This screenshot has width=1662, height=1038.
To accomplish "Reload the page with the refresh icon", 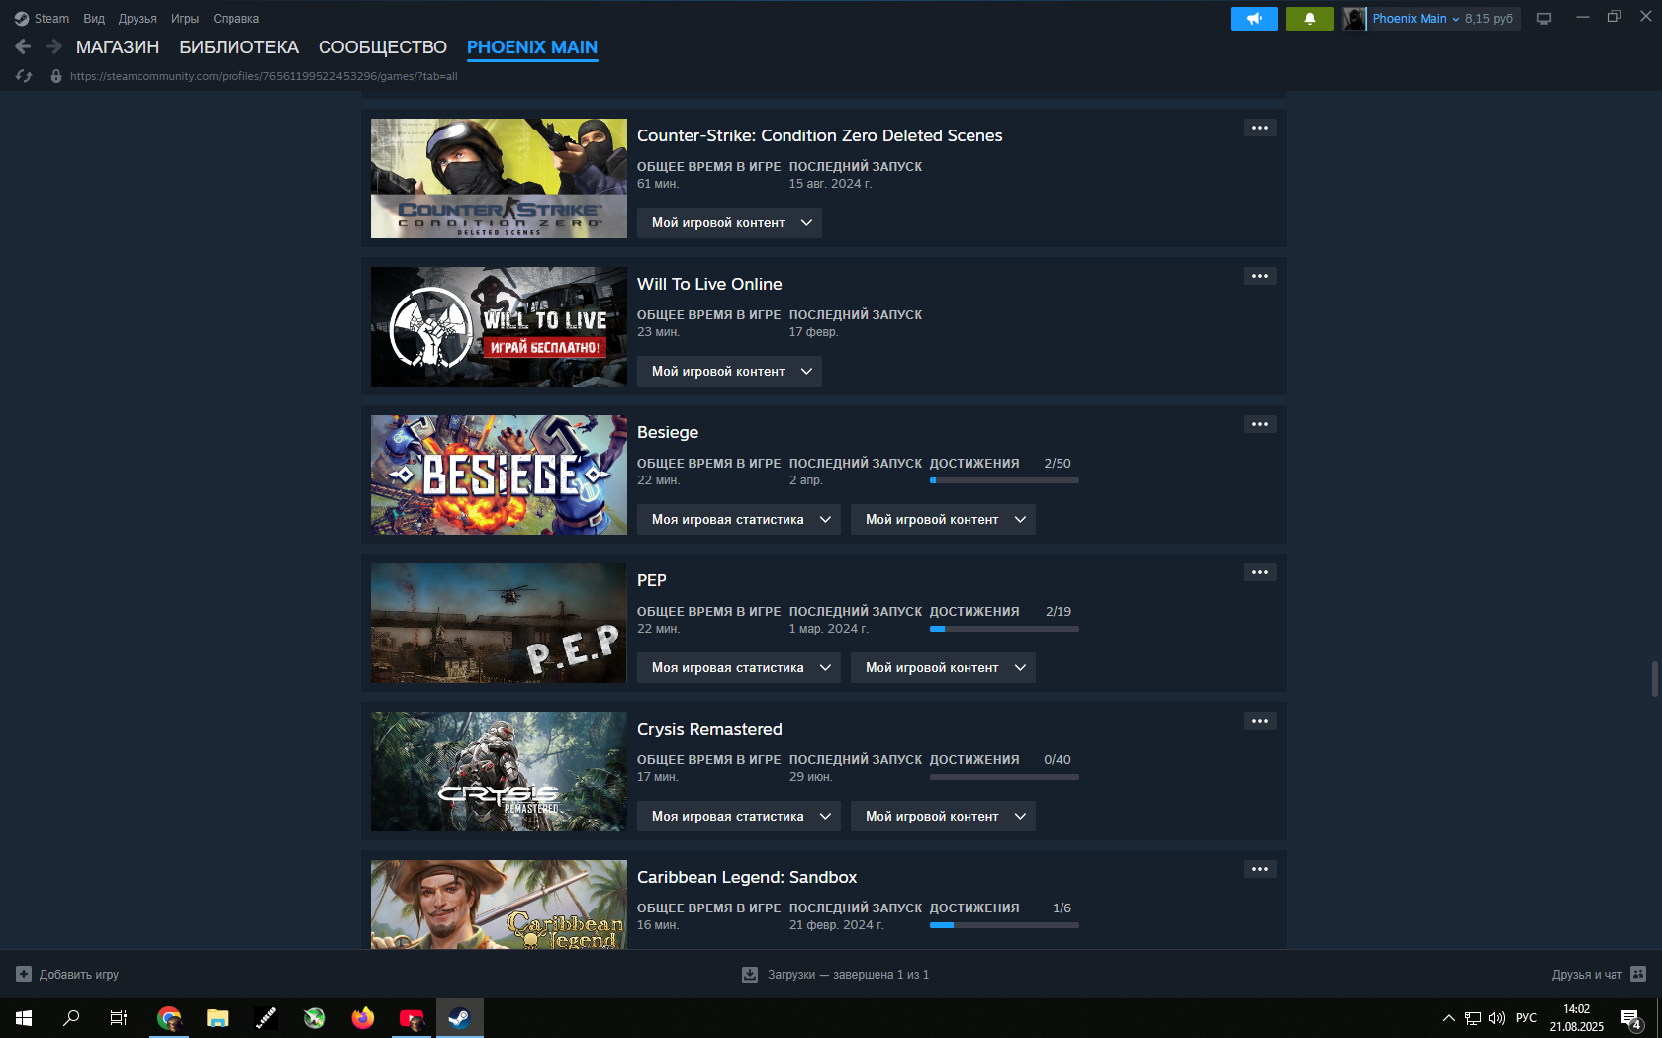I will click(24, 76).
